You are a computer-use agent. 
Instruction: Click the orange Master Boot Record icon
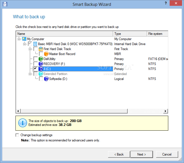pyautogui.click(x=46, y=54)
